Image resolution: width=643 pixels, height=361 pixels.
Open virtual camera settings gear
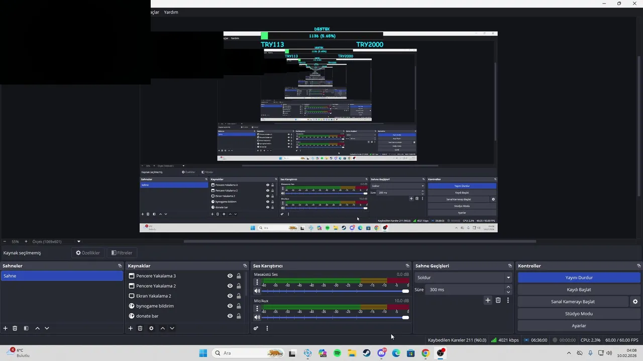[635, 302]
